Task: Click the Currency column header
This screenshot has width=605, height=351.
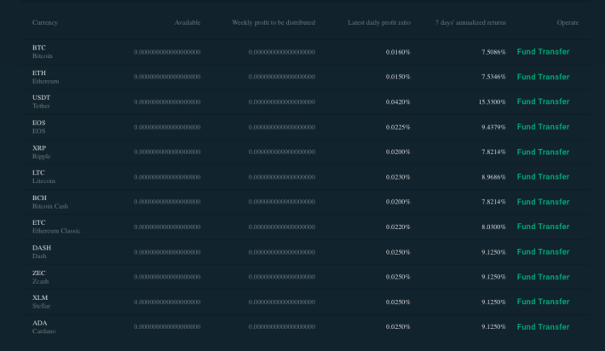Action: 45,22
